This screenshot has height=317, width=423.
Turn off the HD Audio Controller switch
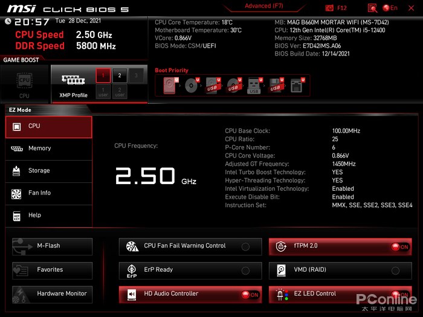pyautogui.click(x=250, y=295)
